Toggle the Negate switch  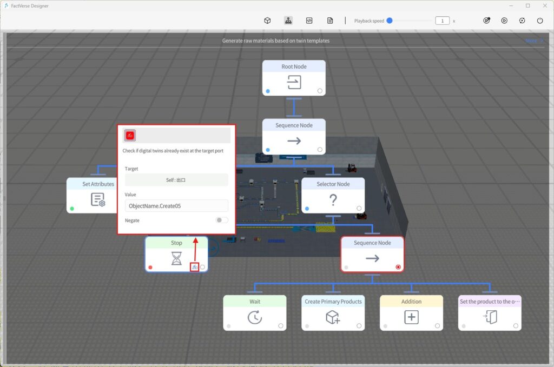tap(221, 220)
